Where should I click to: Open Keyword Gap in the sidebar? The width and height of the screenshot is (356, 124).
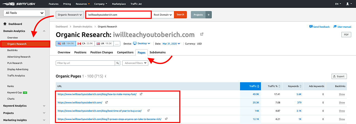pos(14,93)
